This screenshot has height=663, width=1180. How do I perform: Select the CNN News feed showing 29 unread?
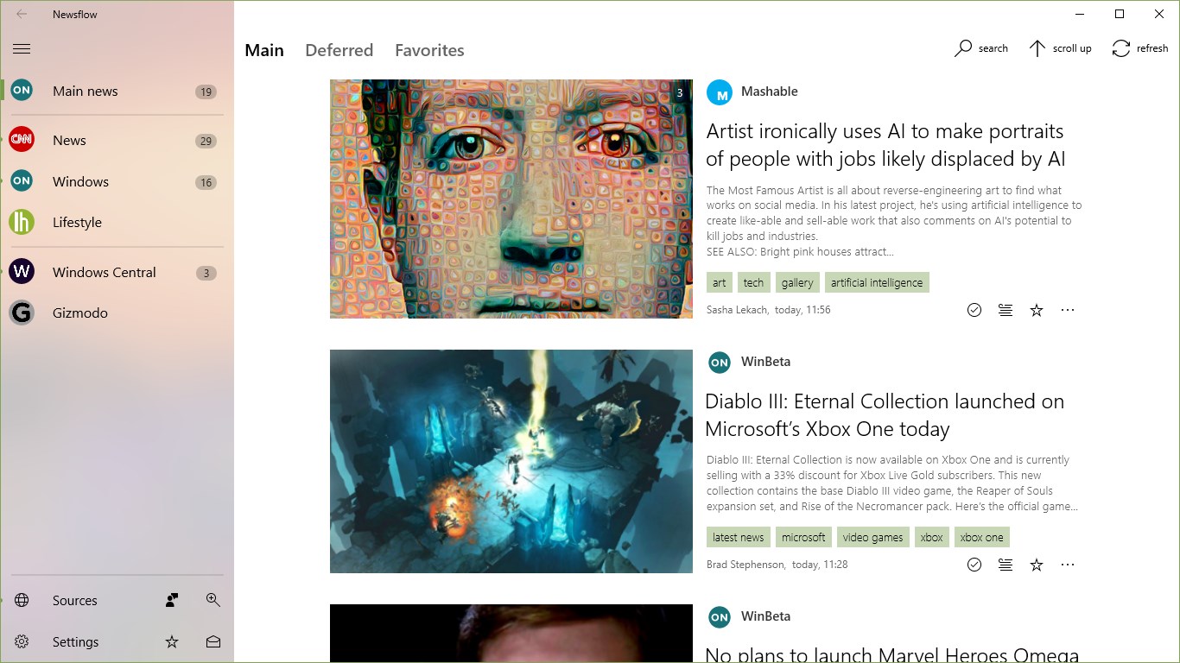(69, 140)
